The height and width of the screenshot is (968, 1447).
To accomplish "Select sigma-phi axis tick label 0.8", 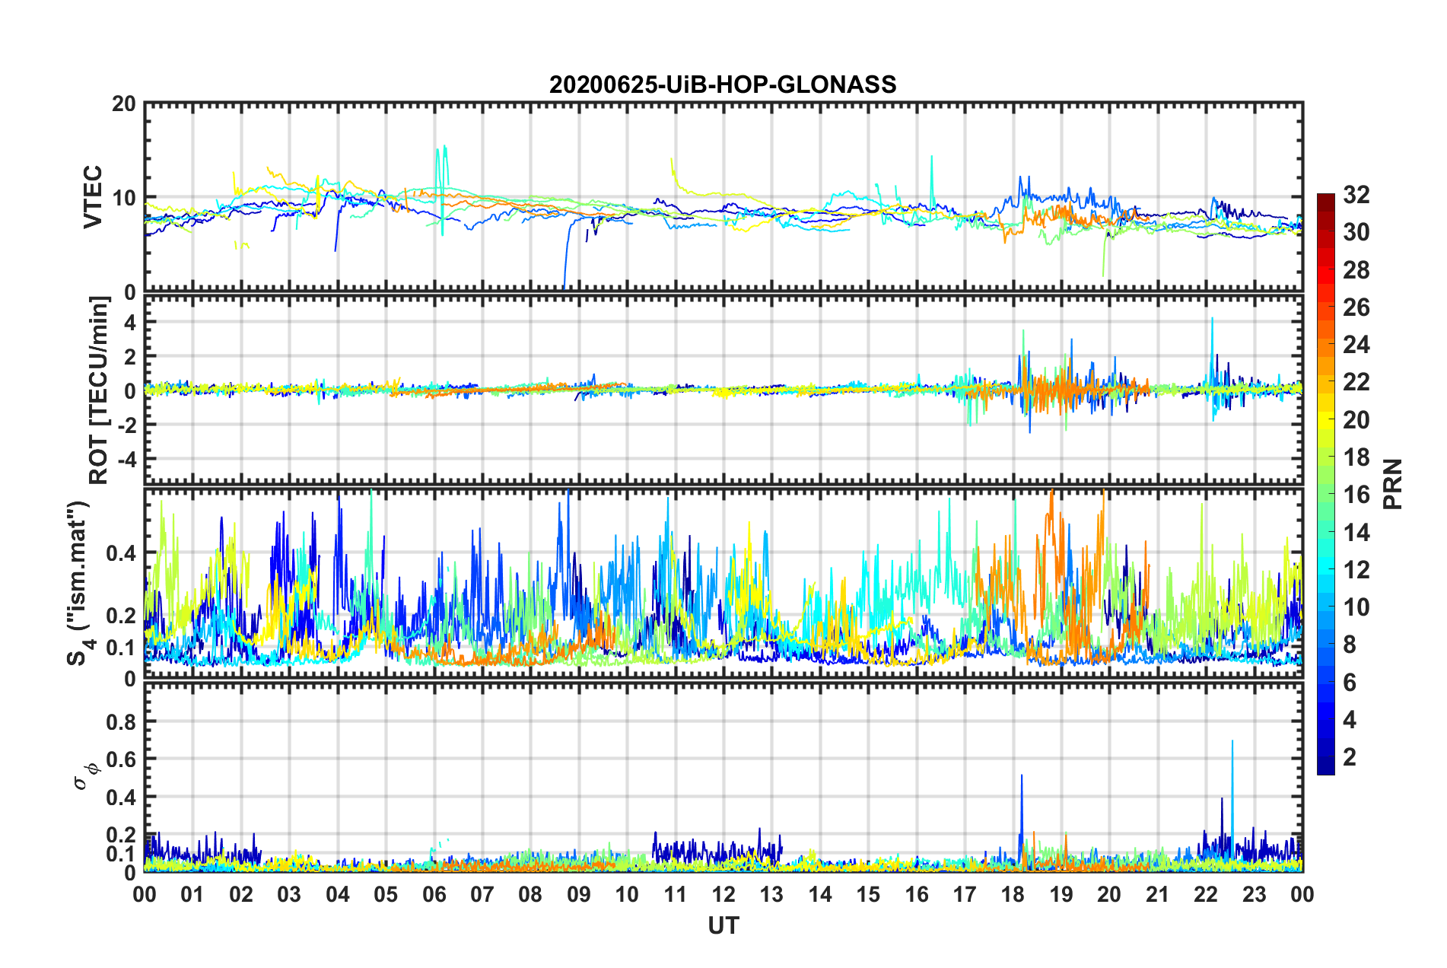I will click(122, 721).
